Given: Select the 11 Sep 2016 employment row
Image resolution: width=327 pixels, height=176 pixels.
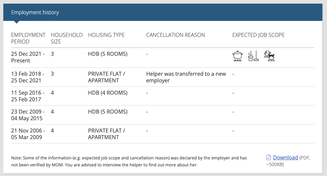Looking at the screenshot, I should 163,96.
